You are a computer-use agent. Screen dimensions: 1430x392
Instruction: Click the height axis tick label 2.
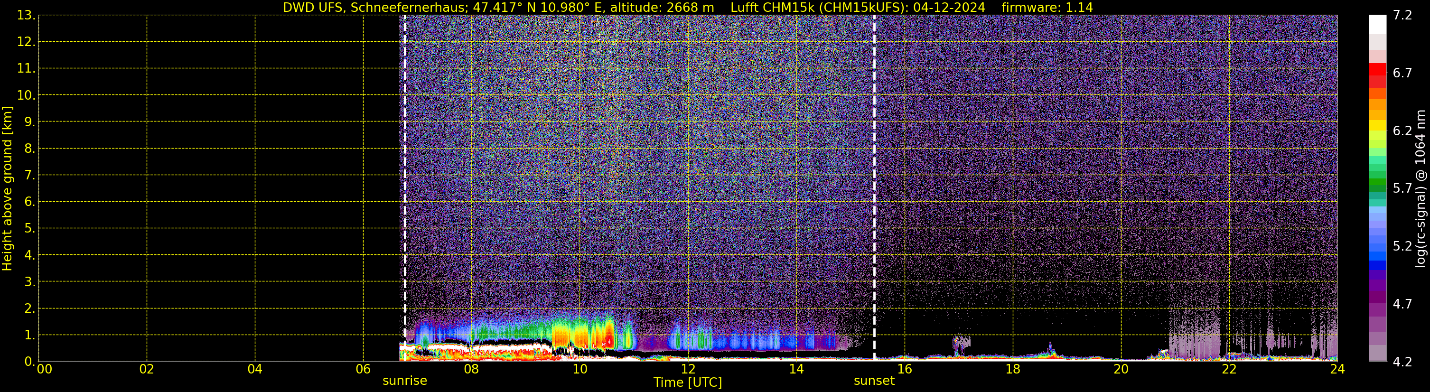tap(29, 308)
